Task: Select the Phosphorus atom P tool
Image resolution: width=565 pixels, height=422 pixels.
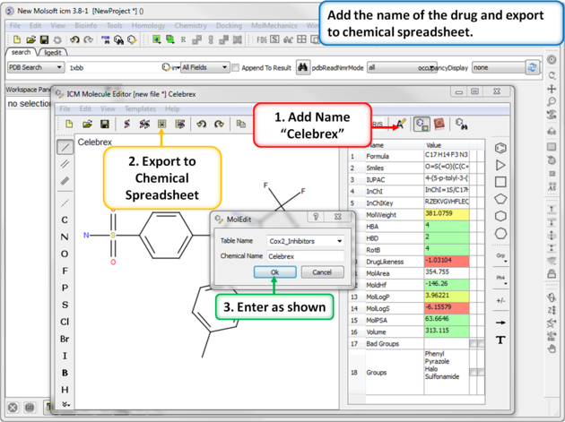Action: [65, 288]
